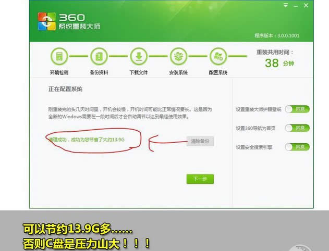Disable the 设置360导航为首页 switch

[297, 128]
